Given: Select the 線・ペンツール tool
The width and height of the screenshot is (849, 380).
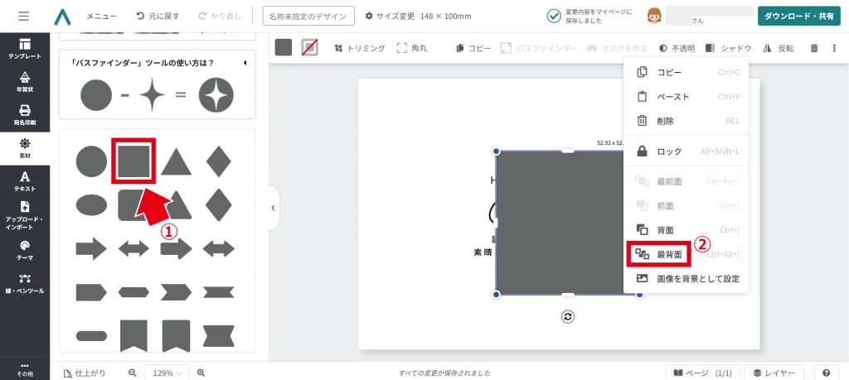Looking at the screenshot, I should 25,283.
